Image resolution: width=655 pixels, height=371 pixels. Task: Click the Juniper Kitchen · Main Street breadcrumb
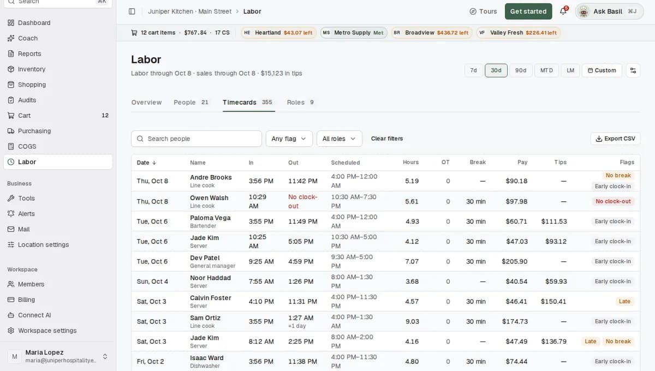coord(190,11)
